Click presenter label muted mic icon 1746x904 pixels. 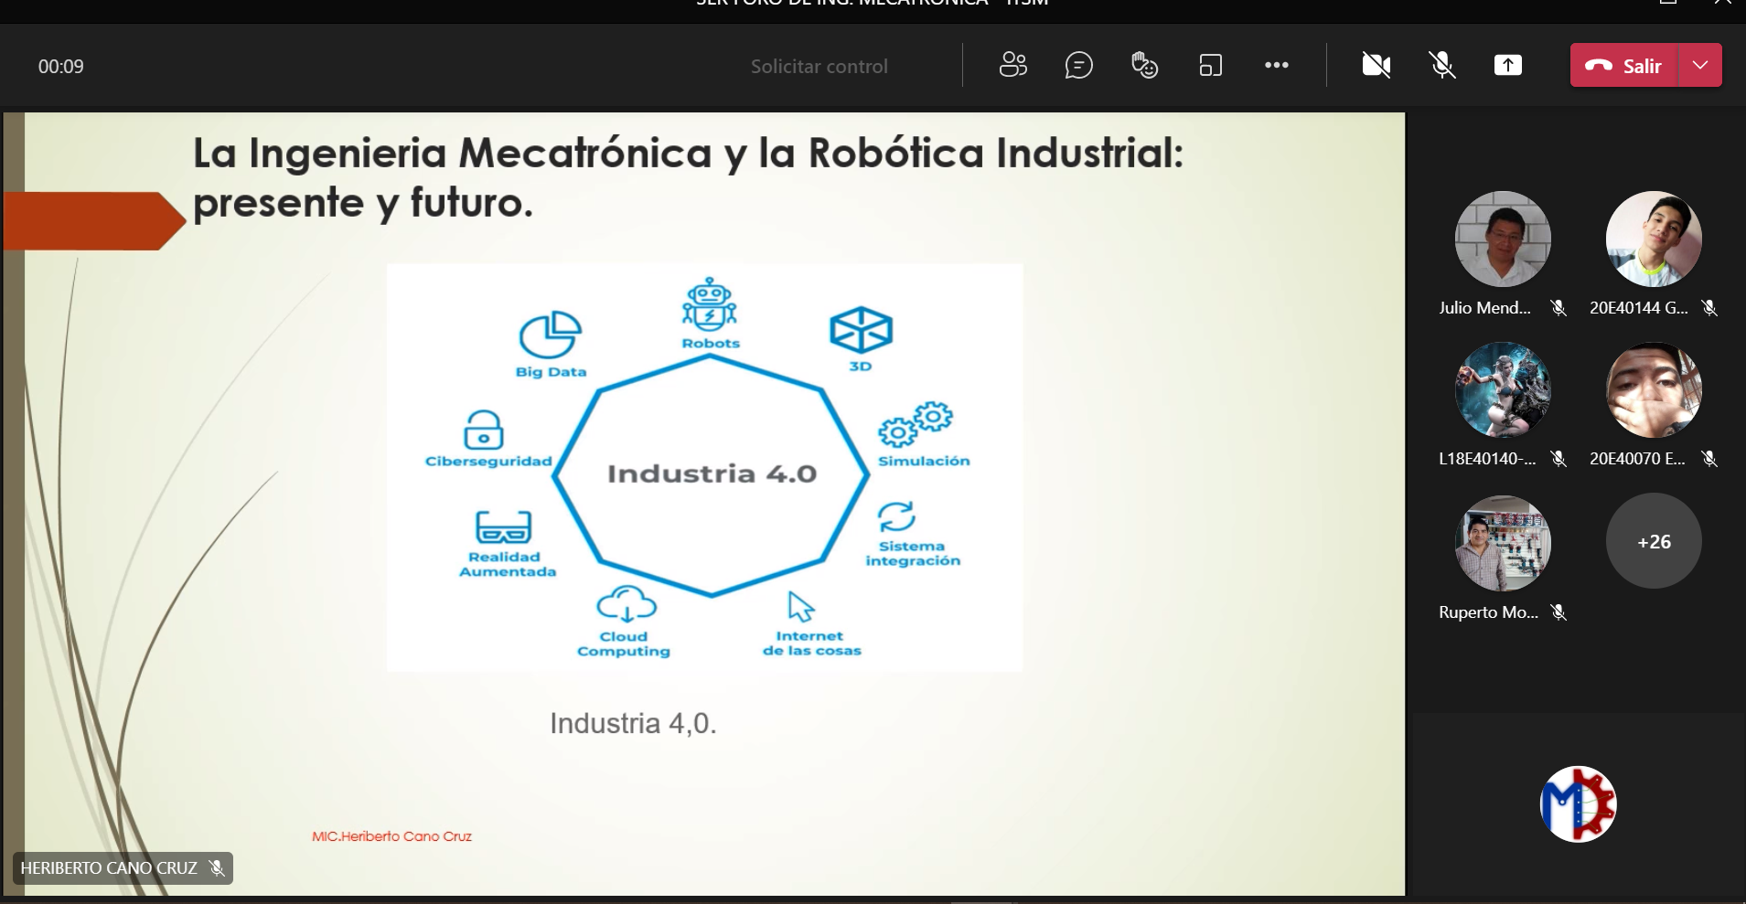[217, 868]
